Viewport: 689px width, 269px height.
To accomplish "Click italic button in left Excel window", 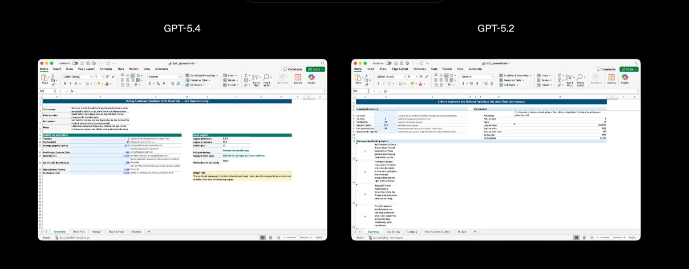I will [70, 84].
